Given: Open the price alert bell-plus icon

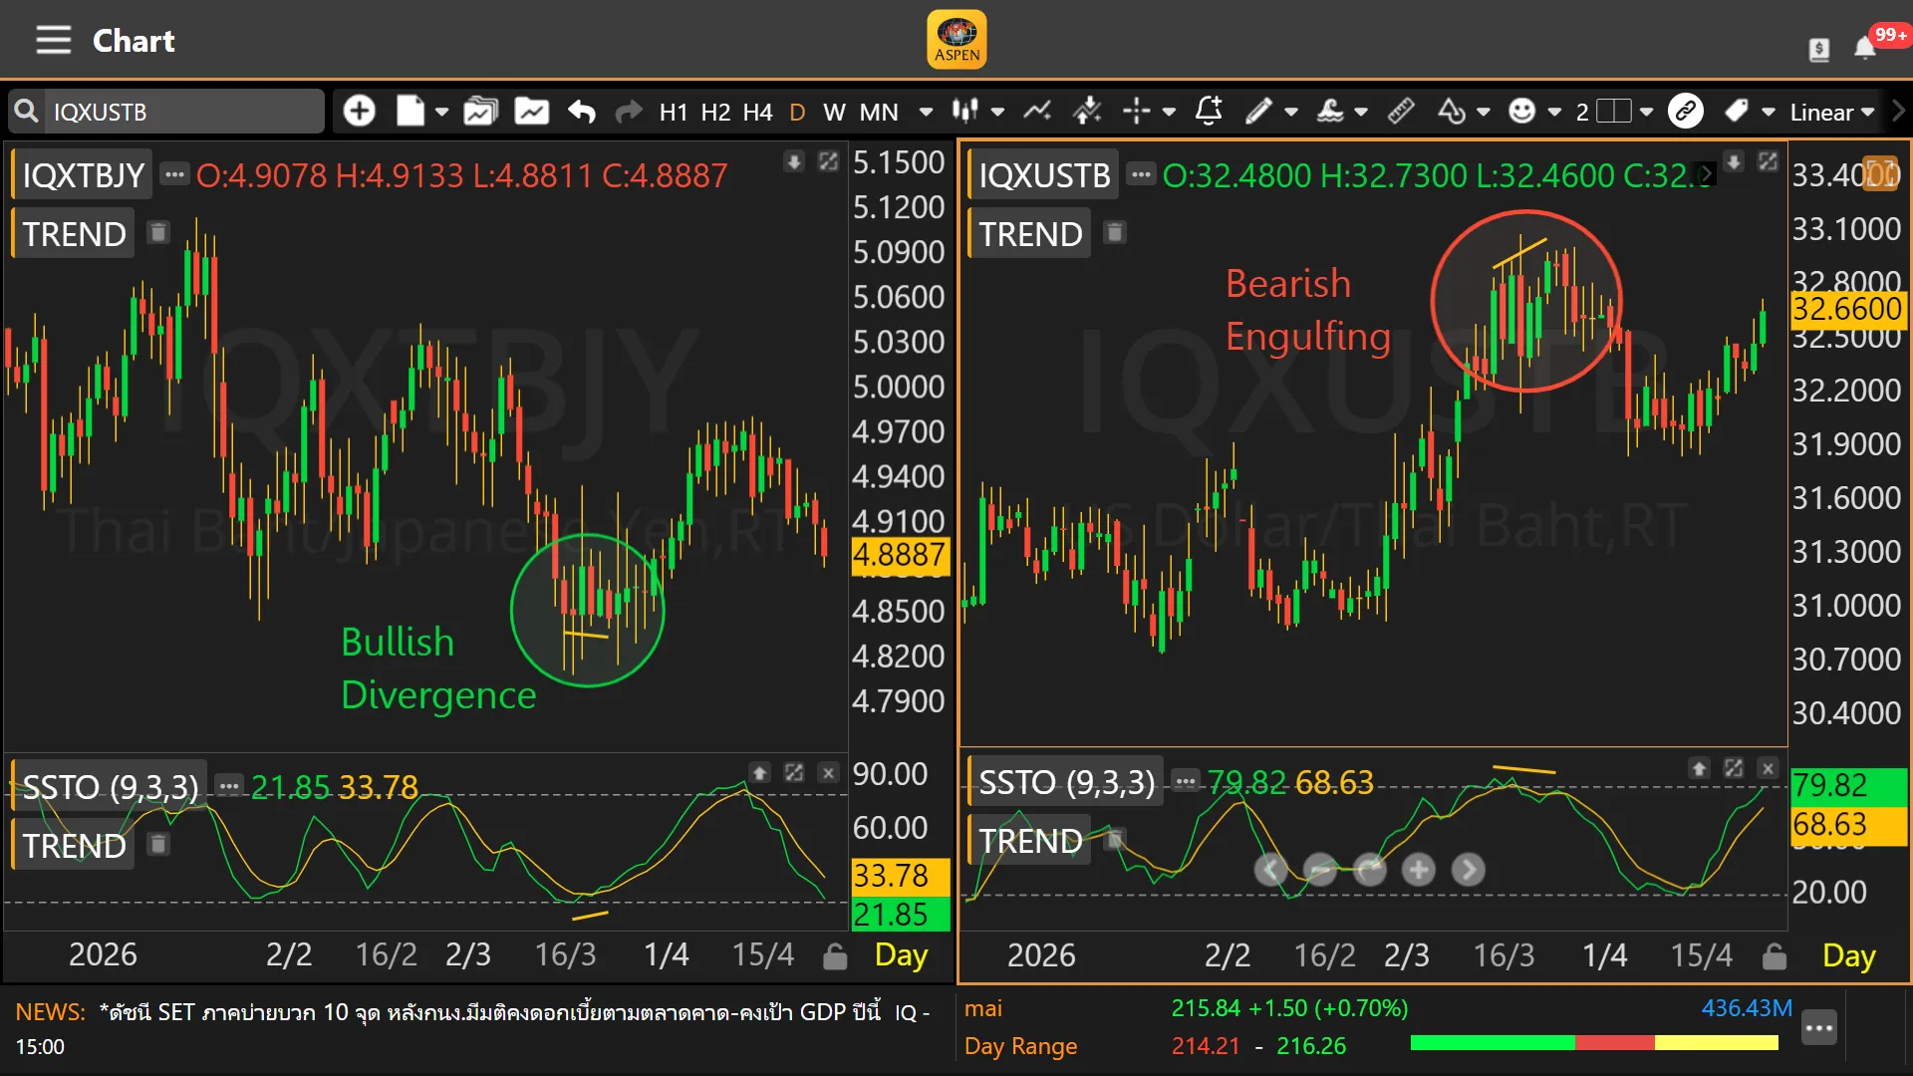Looking at the screenshot, I should click(1209, 112).
